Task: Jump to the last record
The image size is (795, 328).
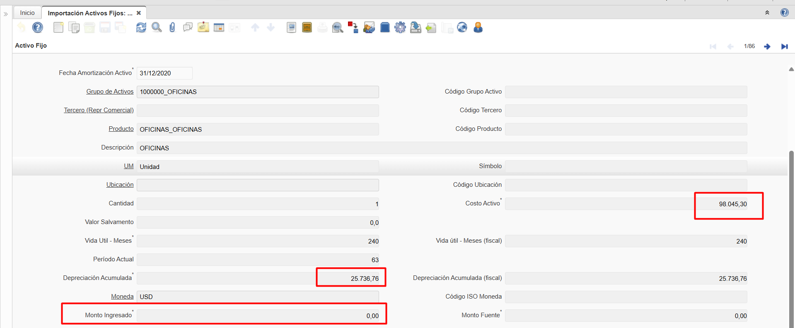Action: coord(784,46)
